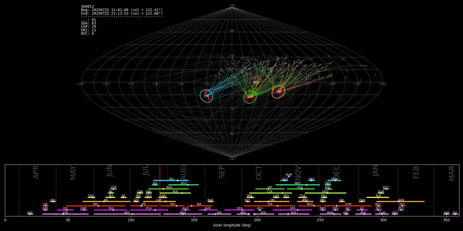Click the DRA shower label in timeline
Screen dimensions: 463x231
click(250, 196)
